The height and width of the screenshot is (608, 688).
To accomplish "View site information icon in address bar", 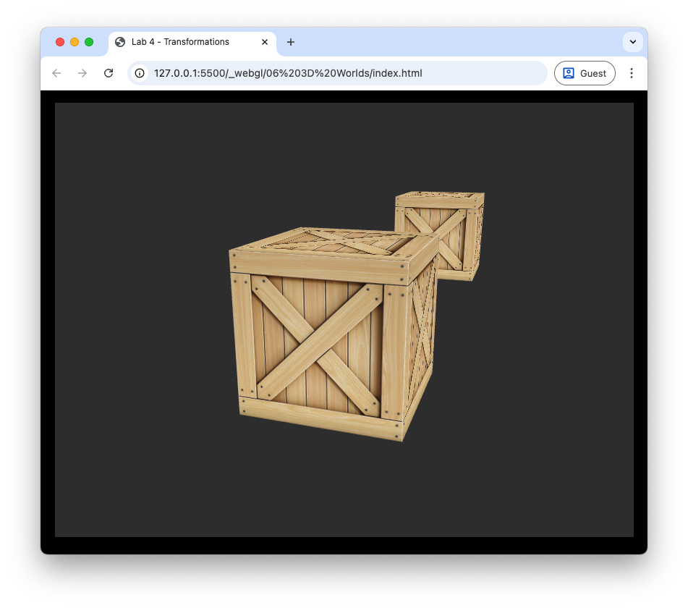I will pos(140,73).
